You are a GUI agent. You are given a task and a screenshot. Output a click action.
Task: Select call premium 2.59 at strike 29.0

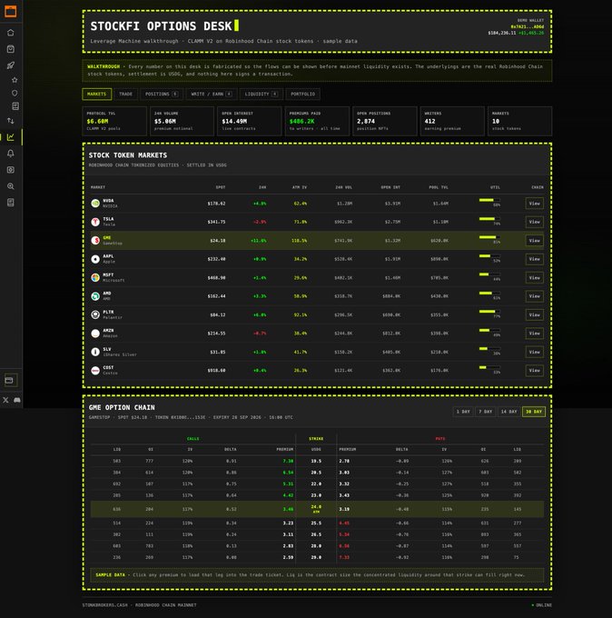click(x=288, y=557)
